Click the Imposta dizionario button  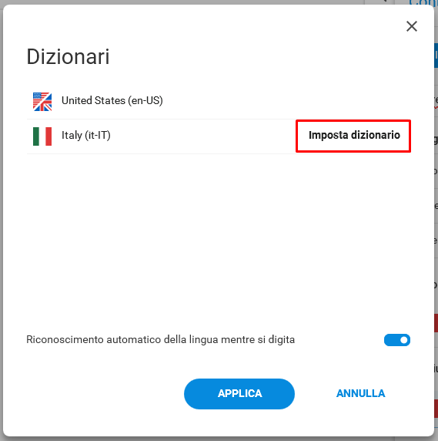click(354, 135)
